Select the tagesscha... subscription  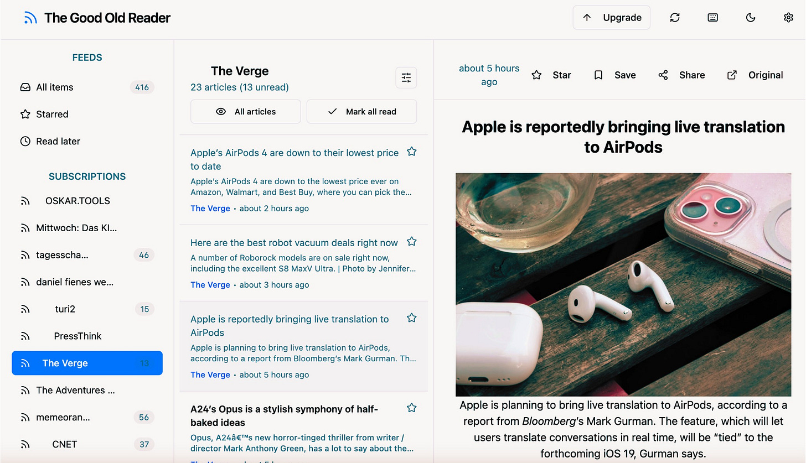click(87, 255)
